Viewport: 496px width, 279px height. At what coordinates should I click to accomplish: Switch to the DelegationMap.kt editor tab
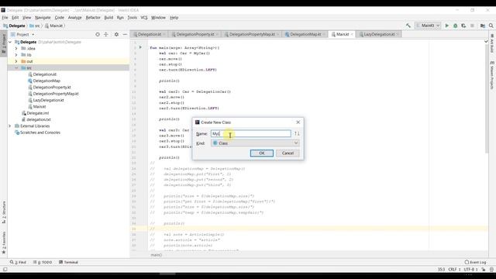click(305, 34)
